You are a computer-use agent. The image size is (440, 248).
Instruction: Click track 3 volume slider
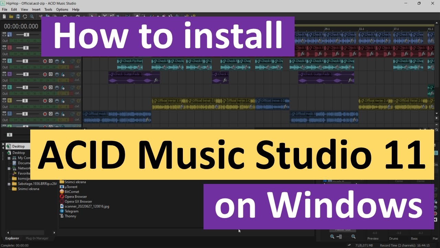click(x=26, y=61)
